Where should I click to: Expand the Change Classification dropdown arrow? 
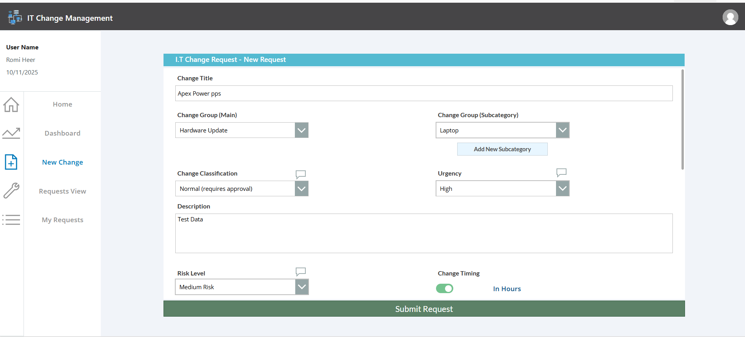[302, 188]
